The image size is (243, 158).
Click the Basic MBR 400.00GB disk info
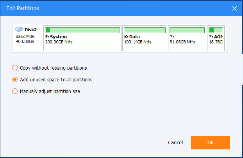24,39
